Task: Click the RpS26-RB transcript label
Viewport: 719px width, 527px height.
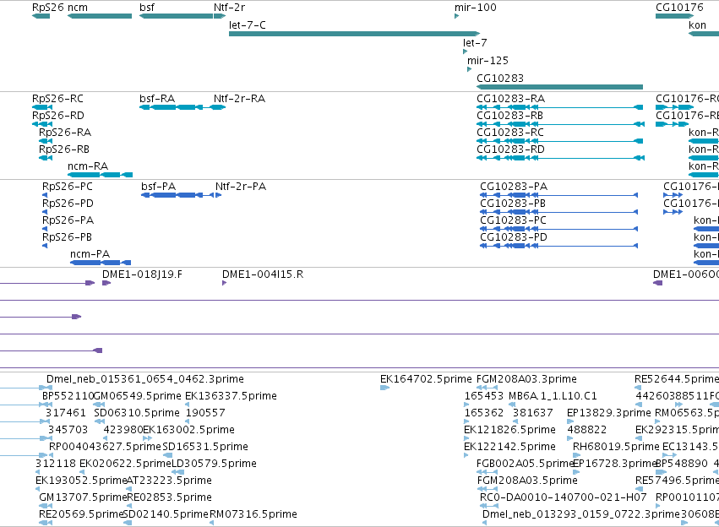Action: 64,149
